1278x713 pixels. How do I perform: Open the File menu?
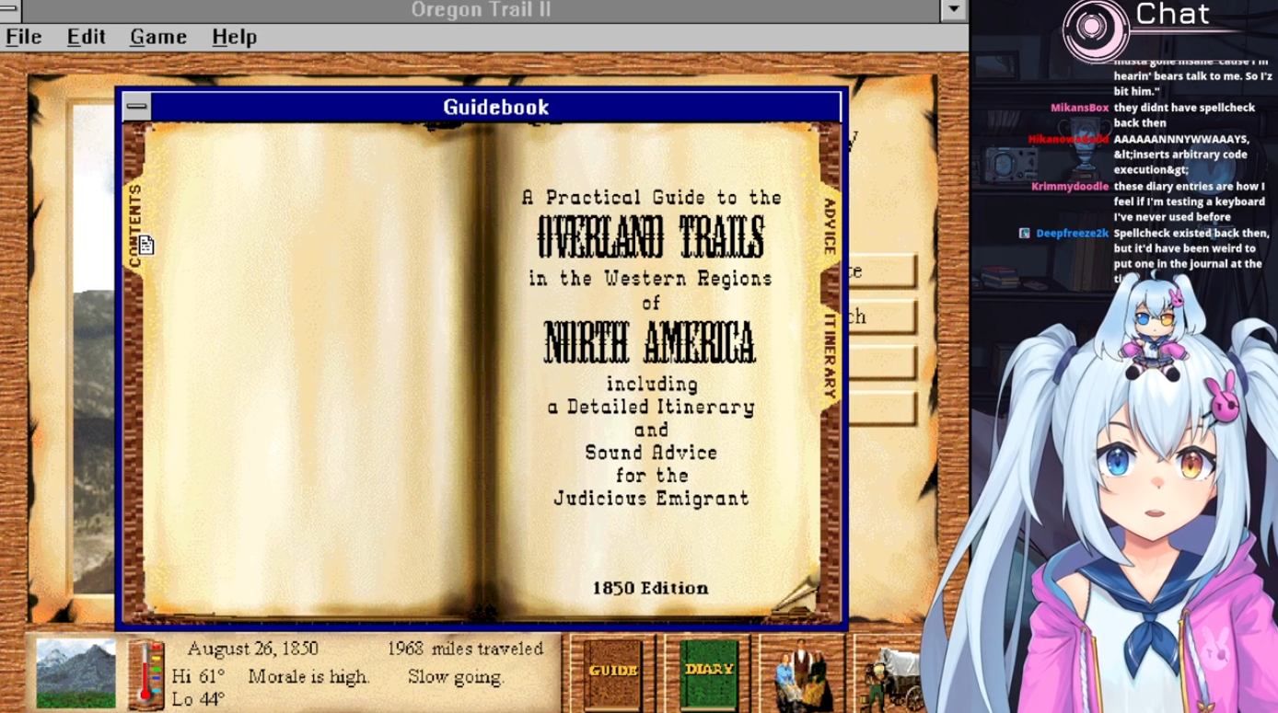(24, 37)
